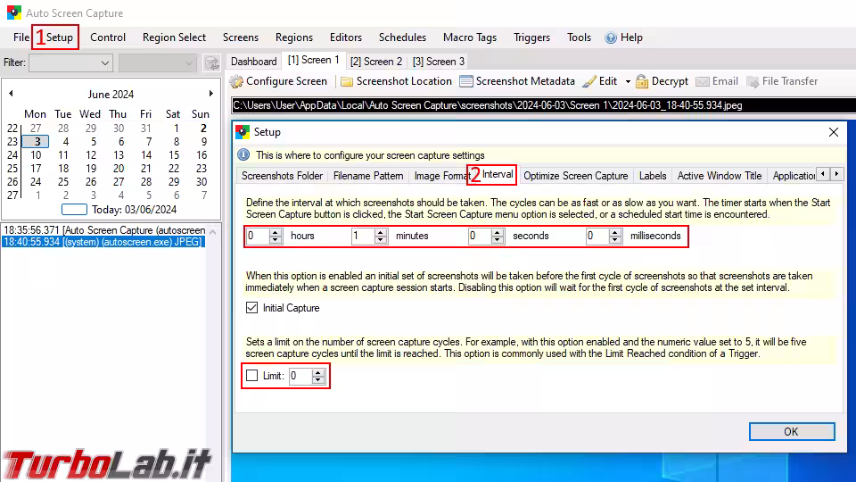Viewport: 856px width, 482px height.
Task: Open the Editors menu
Action: point(346,37)
